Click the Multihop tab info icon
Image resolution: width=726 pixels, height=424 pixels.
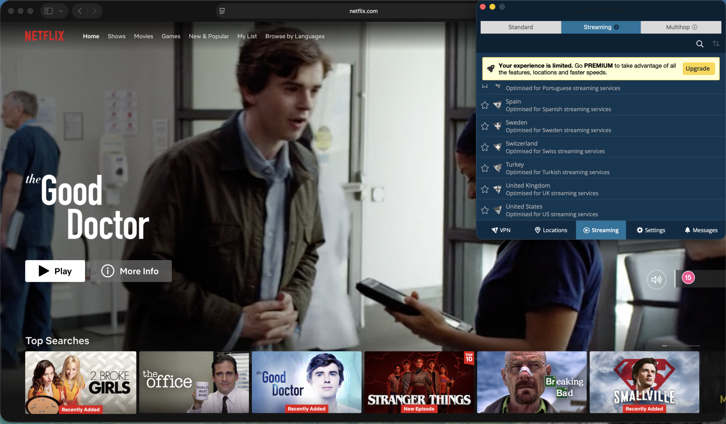tap(695, 27)
